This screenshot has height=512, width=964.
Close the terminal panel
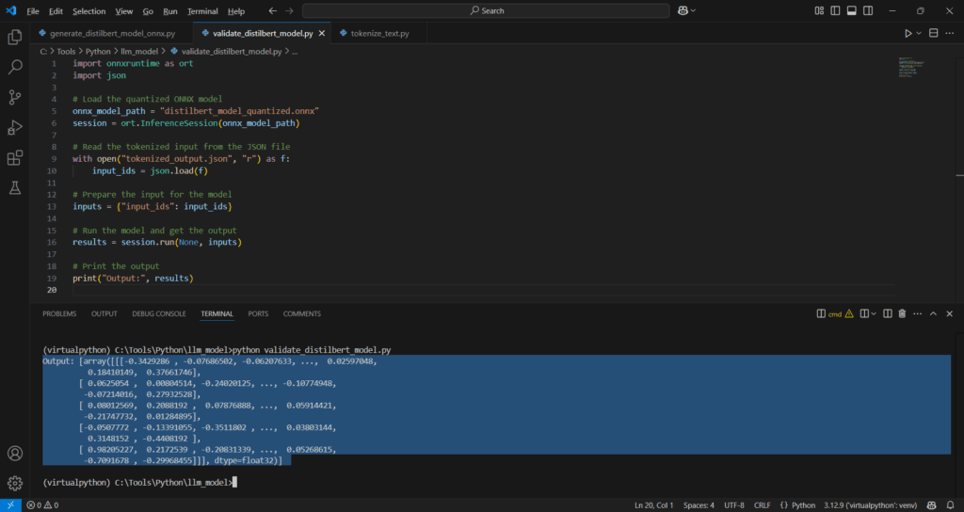point(949,313)
